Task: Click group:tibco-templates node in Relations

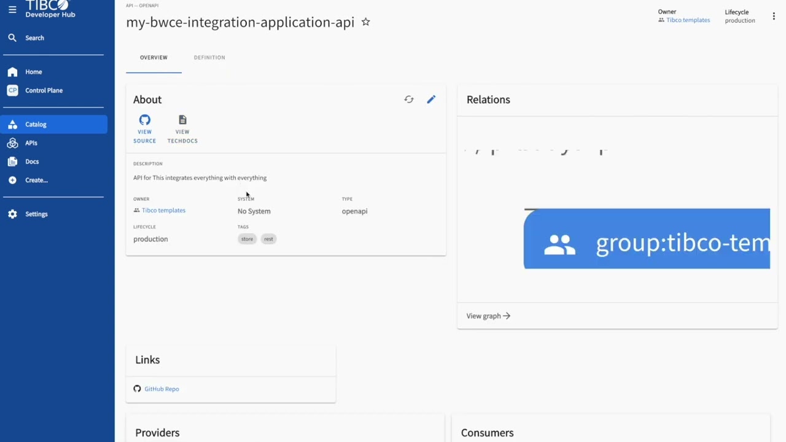Action: pos(647,239)
